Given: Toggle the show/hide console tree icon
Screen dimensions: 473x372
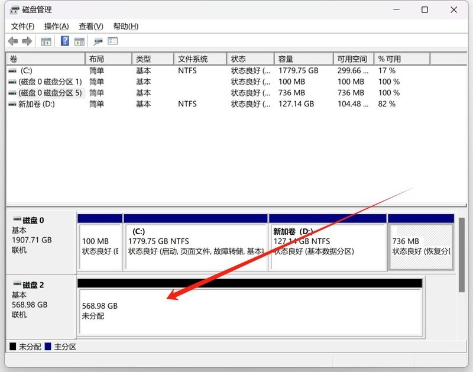Looking at the screenshot, I should [x=46, y=41].
